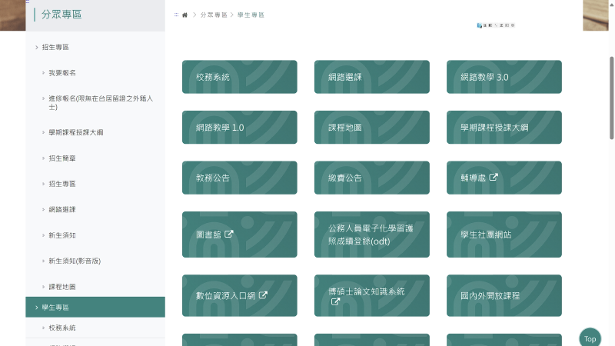Click external link icon on 輔導處 tile
Viewport: 615px width, 346px height.
pyautogui.click(x=494, y=177)
